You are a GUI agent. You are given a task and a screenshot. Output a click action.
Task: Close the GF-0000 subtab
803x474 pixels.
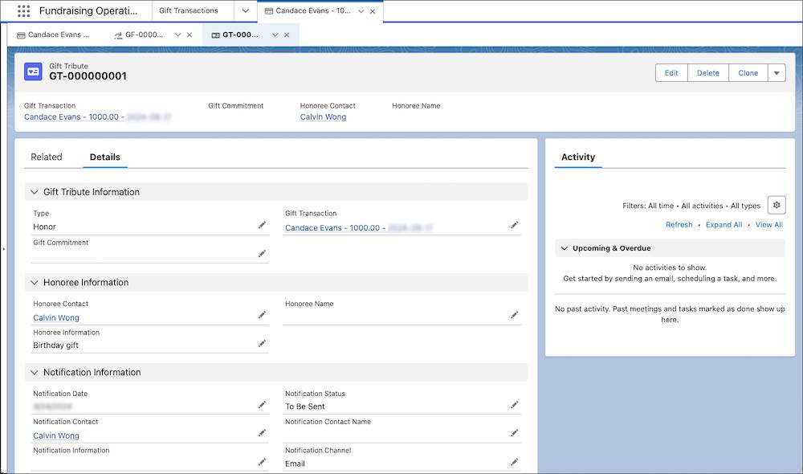tap(190, 35)
